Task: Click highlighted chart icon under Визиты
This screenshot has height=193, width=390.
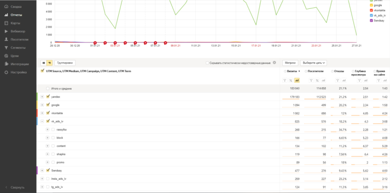Action: 297,80
